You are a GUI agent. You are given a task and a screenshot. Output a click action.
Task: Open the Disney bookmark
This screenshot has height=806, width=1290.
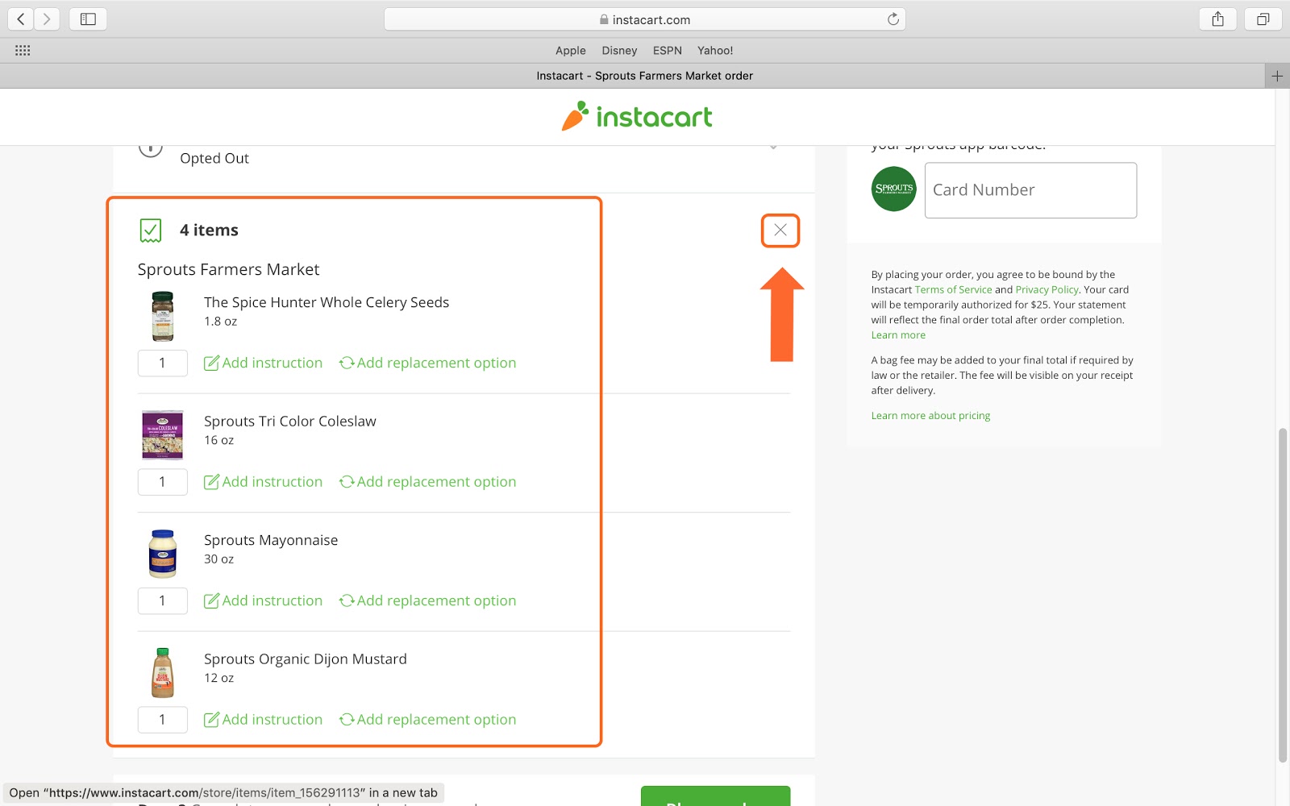click(619, 50)
